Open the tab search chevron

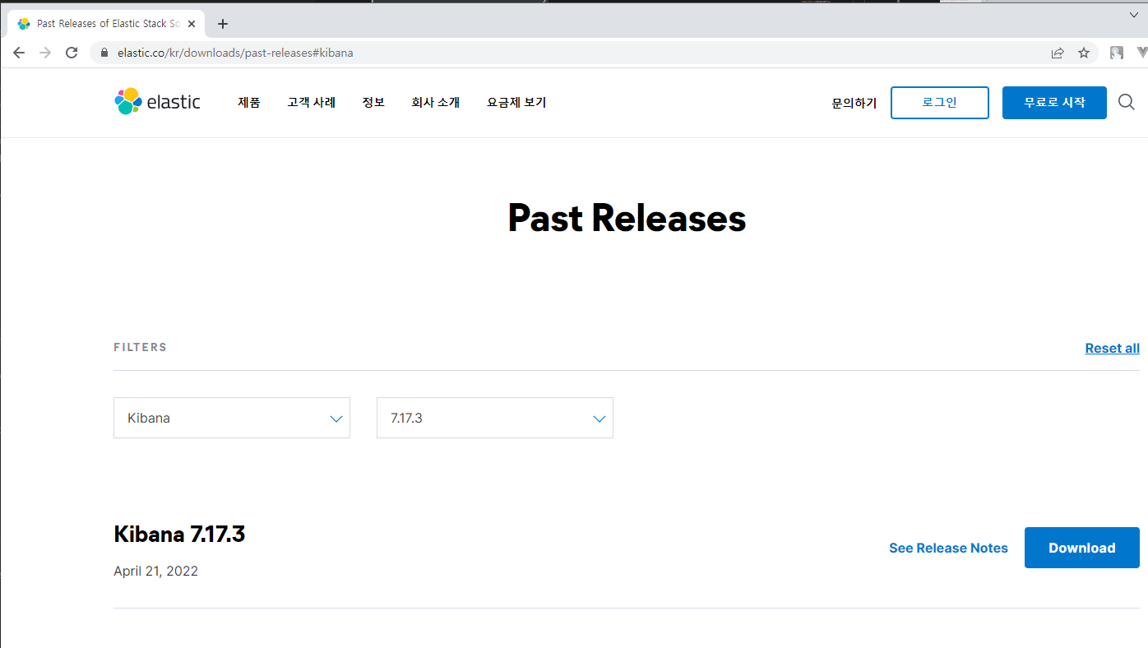click(x=1133, y=14)
